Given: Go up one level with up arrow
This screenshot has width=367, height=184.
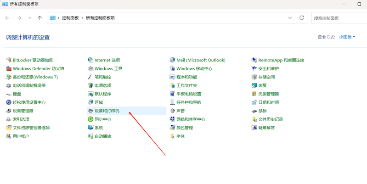Looking at the screenshot, I should pos(40,18).
